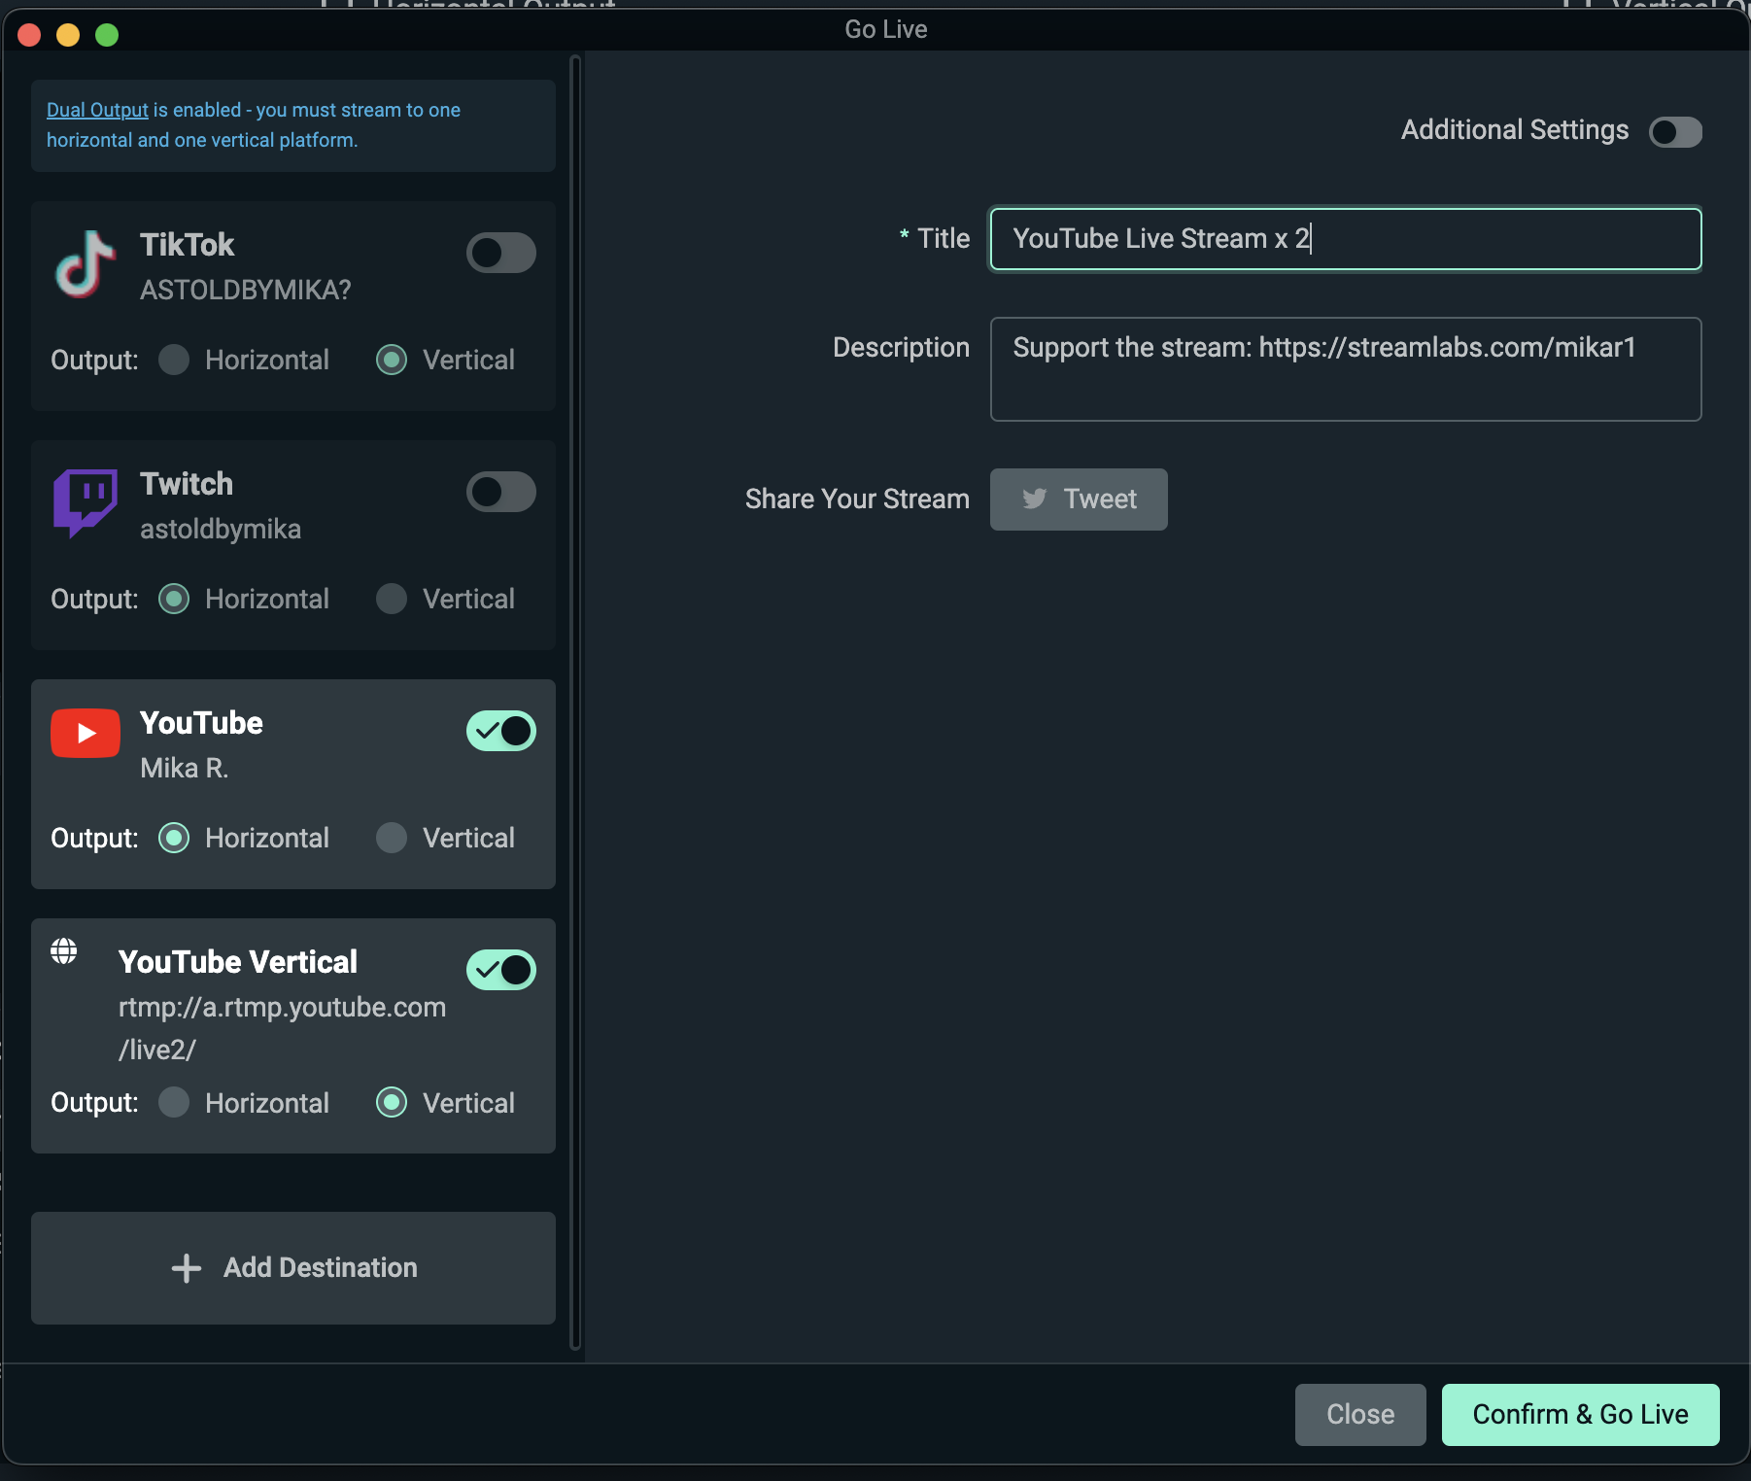The height and width of the screenshot is (1481, 1751).
Task: Select Horizontal output for YouTube Vertical
Action: [x=175, y=1103]
